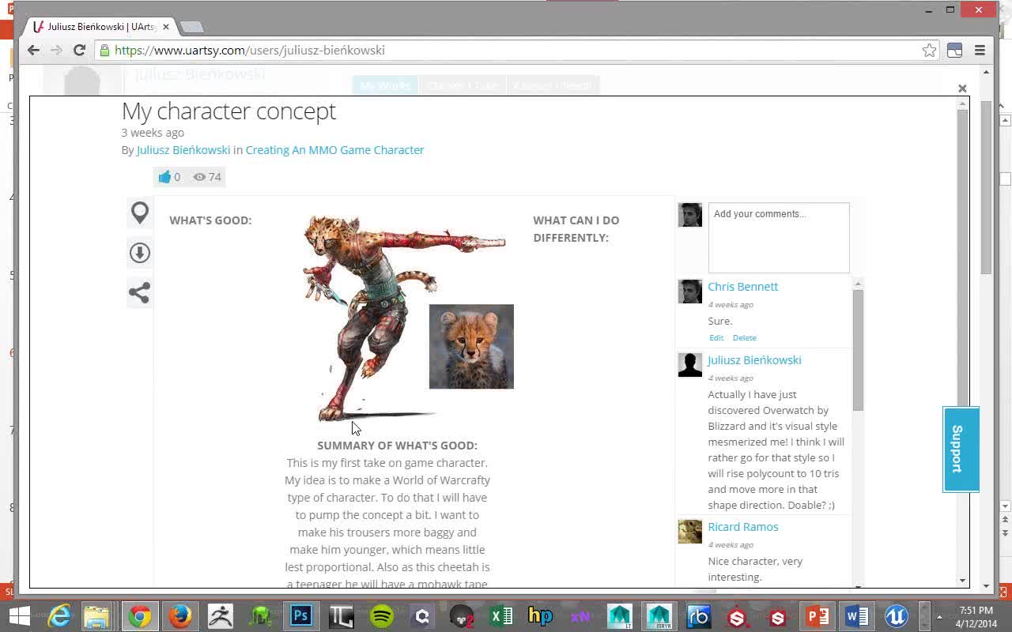Show hidden system tray icons arrow
The height and width of the screenshot is (632, 1012).
pyautogui.click(x=939, y=616)
